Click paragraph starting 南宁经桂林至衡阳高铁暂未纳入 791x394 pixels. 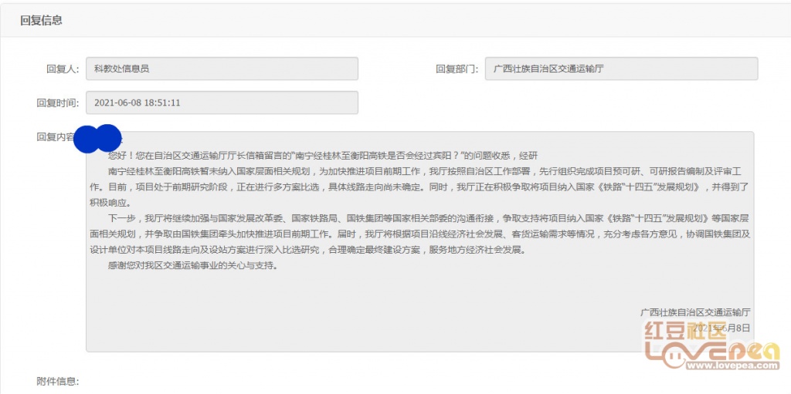[x=417, y=179]
